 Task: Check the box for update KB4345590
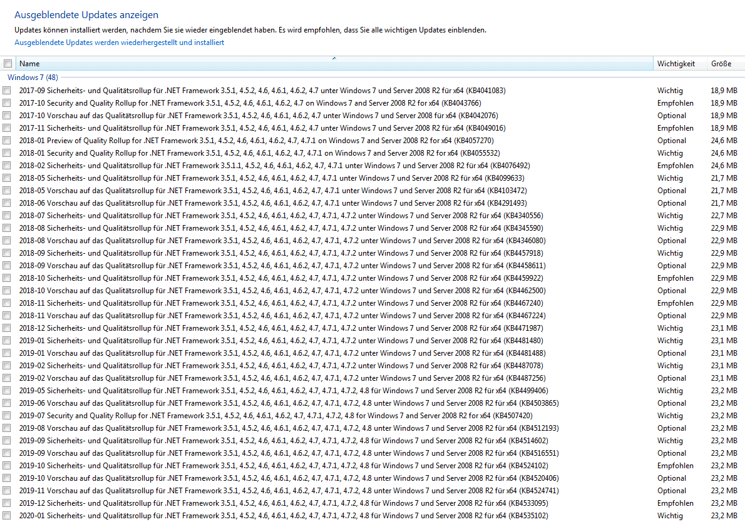tap(7, 228)
